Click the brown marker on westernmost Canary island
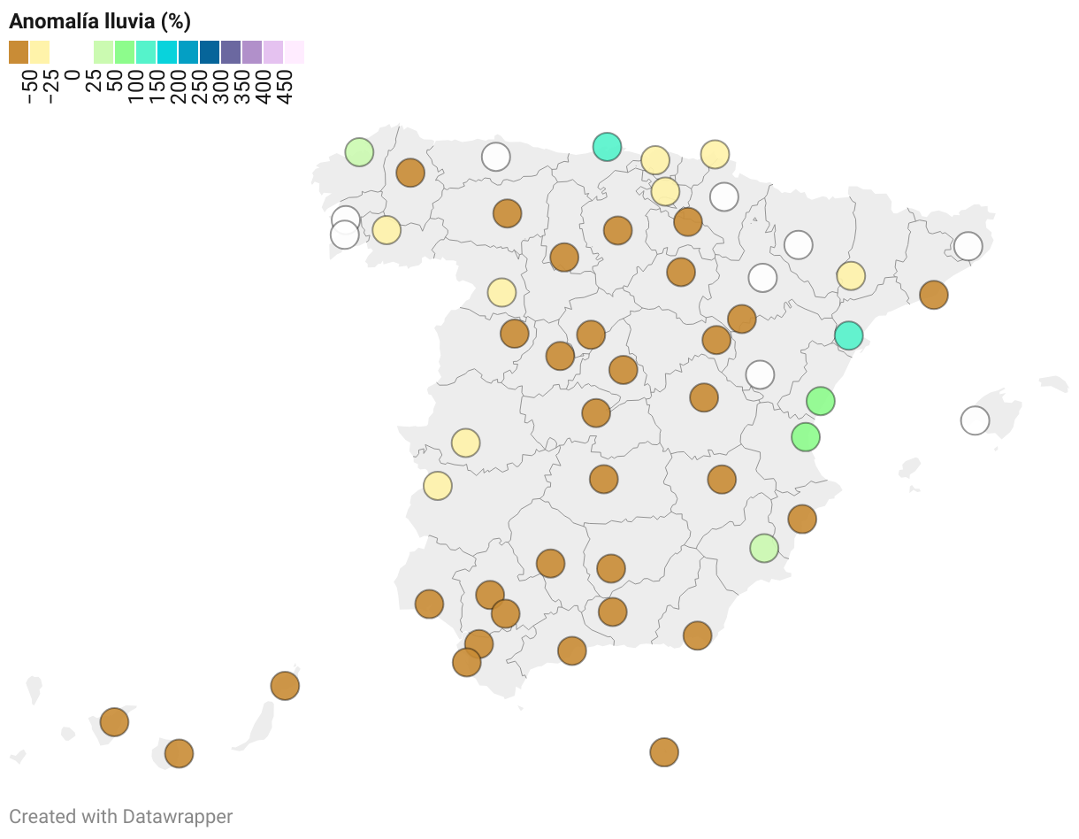The height and width of the screenshot is (839, 1079). pos(114,722)
